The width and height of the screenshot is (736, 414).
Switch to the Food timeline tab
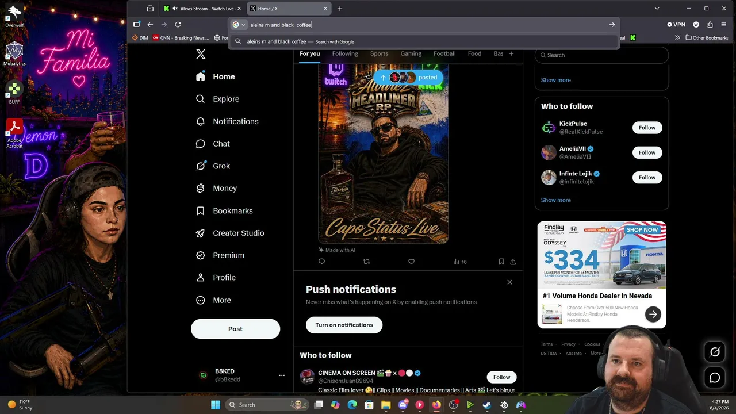click(474, 53)
